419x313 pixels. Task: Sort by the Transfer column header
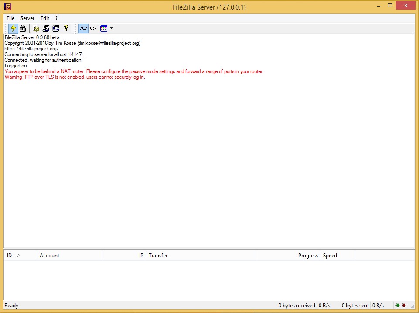point(200,256)
